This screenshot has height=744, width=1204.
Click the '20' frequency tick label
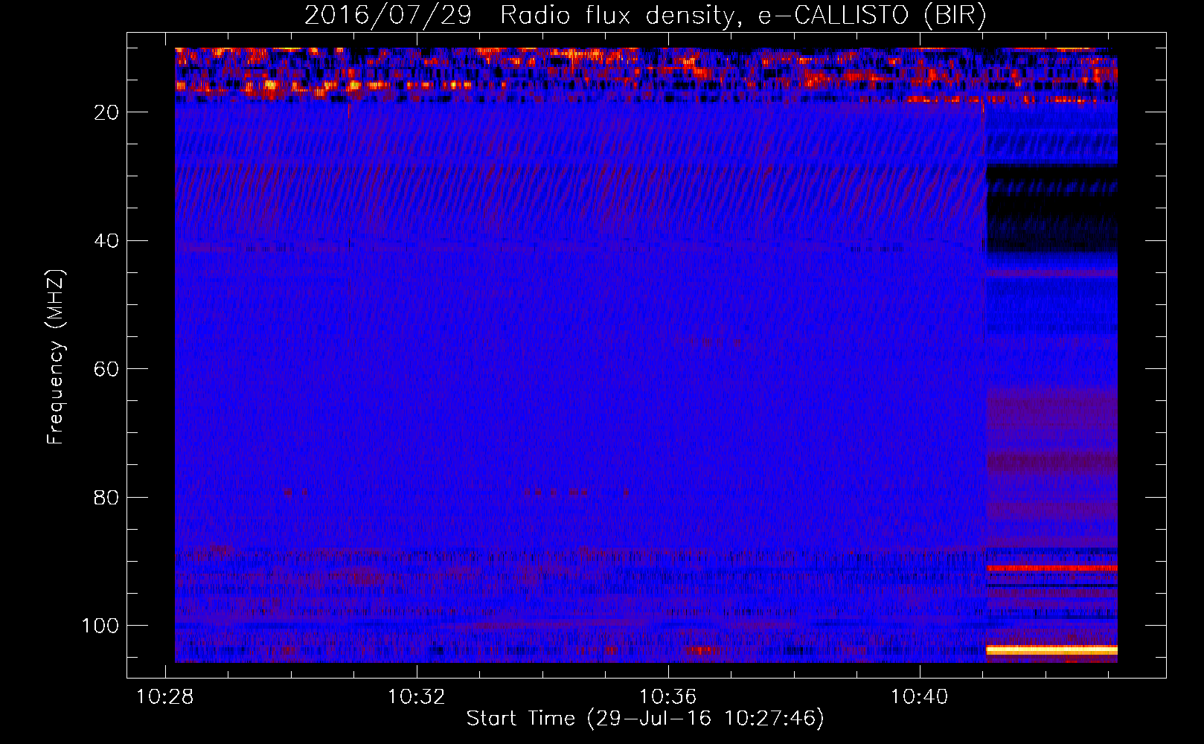pos(107,112)
